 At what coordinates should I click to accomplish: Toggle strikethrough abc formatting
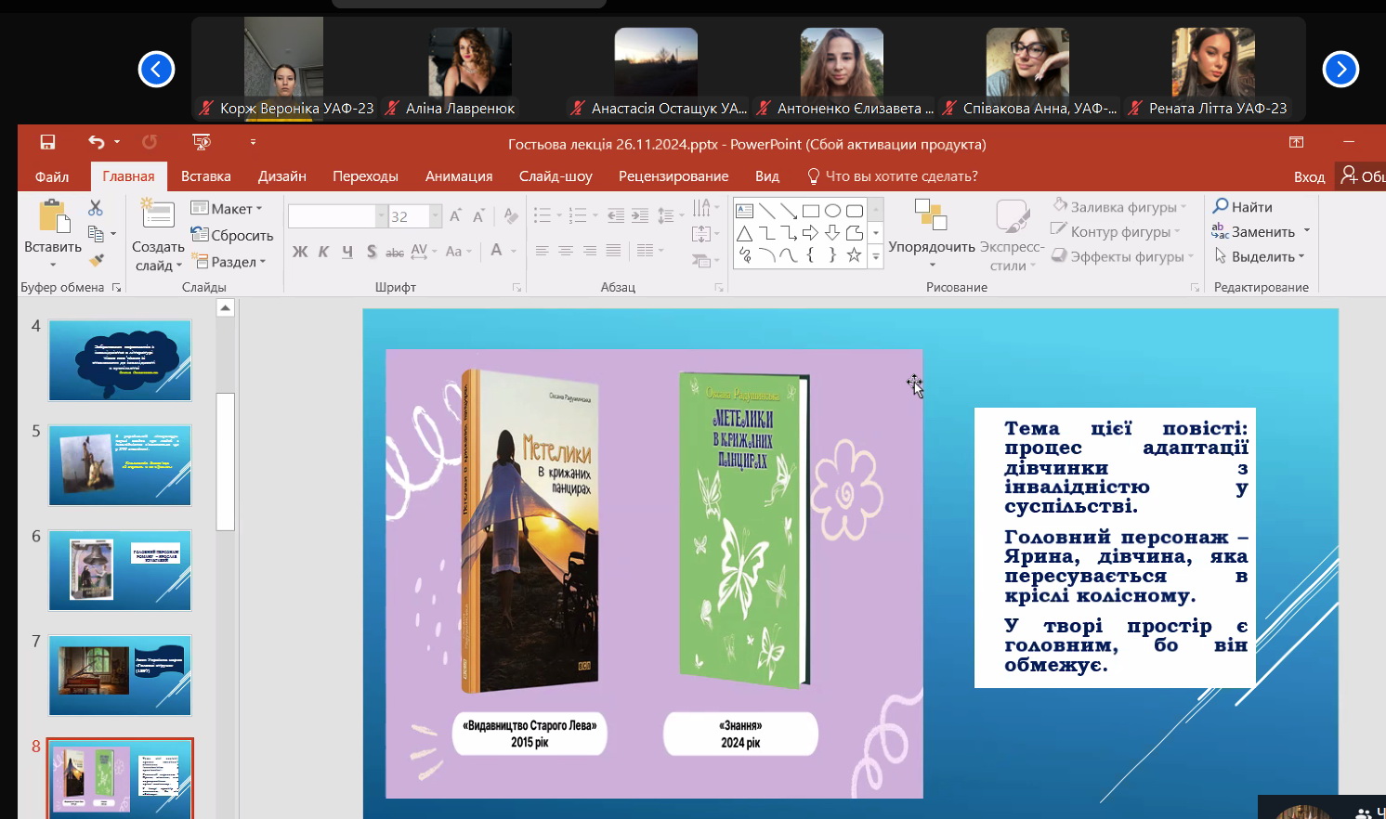click(x=395, y=252)
